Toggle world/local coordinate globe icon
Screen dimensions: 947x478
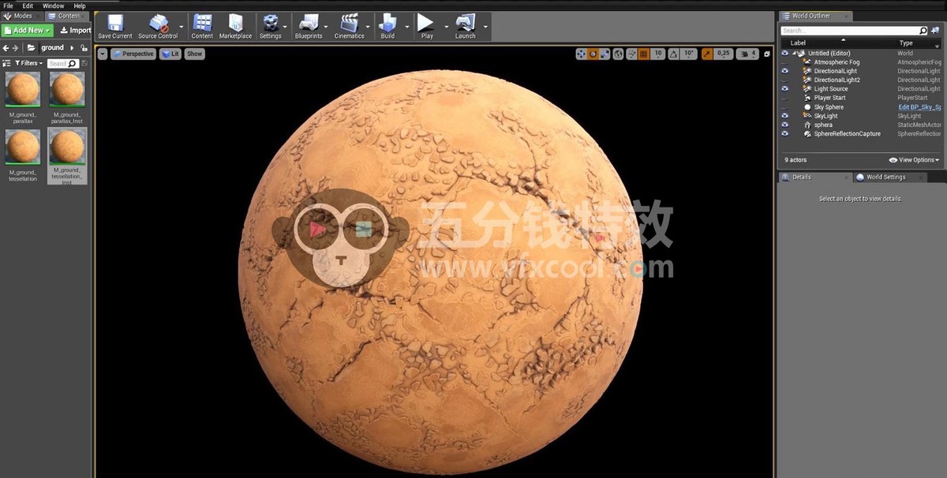pos(619,54)
